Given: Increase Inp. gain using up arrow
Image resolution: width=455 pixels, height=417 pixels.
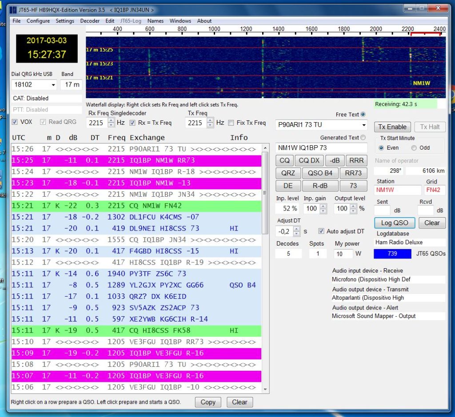Looking at the screenshot, I should [323, 206].
